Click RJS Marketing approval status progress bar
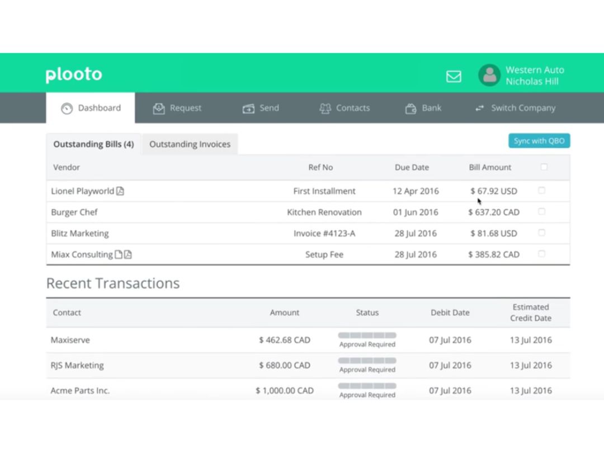604x453 pixels. point(367,361)
